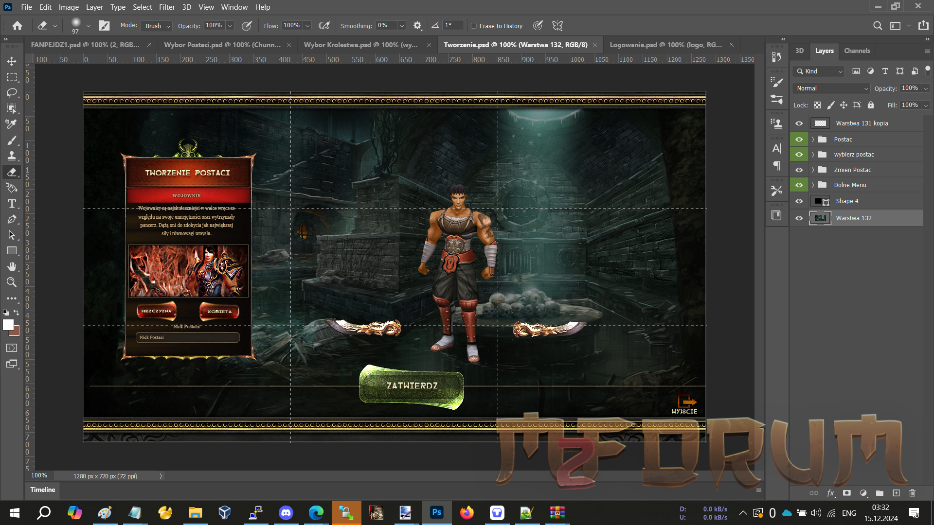
Task: Expand the Postac layer group
Action: (812, 140)
